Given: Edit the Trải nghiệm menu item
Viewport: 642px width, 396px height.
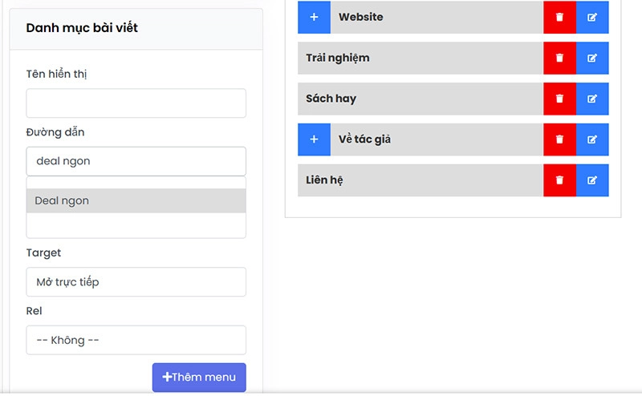Looking at the screenshot, I should (x=592, y=58).
